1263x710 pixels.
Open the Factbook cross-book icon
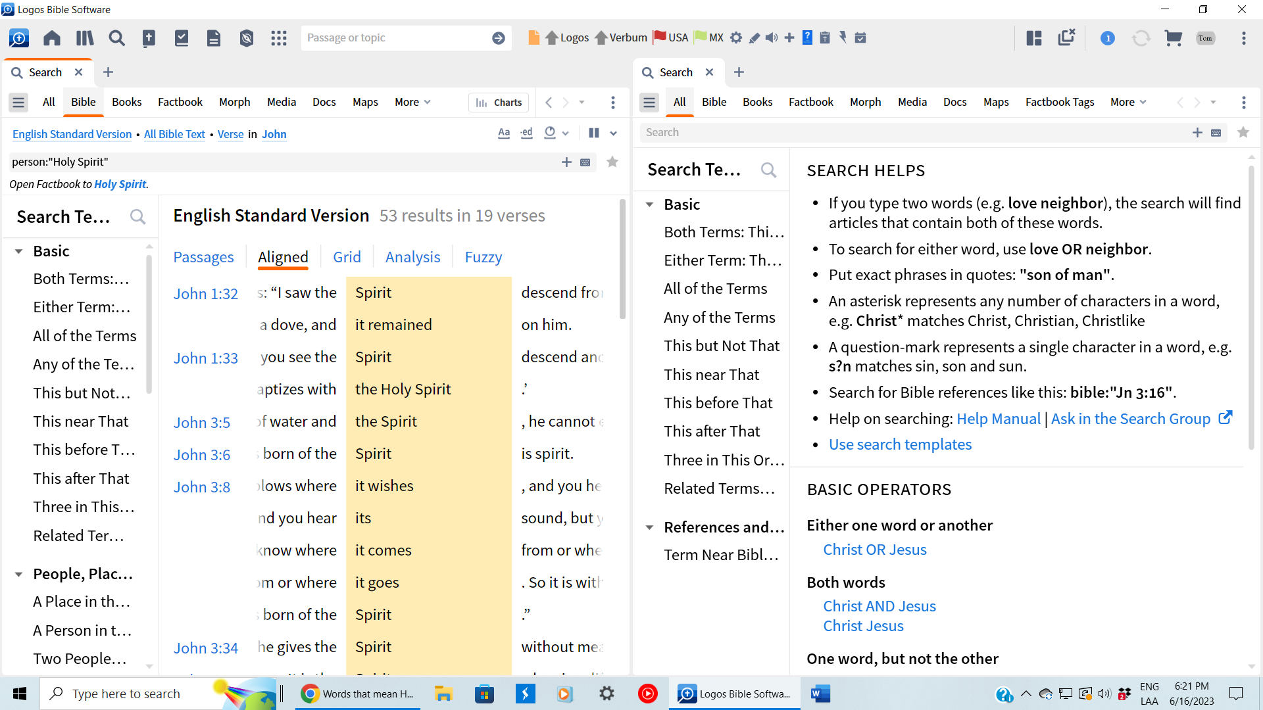click(x=149, y=38)
